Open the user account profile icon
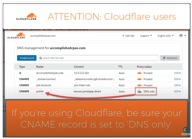Screen dimensions: 192x139 [181, 36]
